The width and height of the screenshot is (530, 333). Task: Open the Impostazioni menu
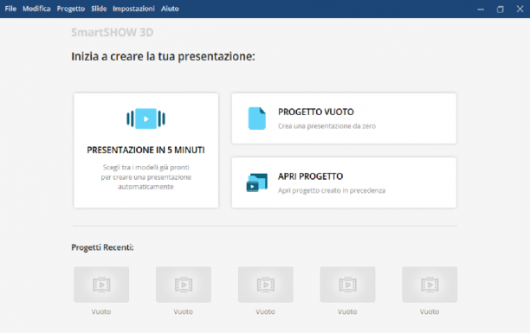133,9
